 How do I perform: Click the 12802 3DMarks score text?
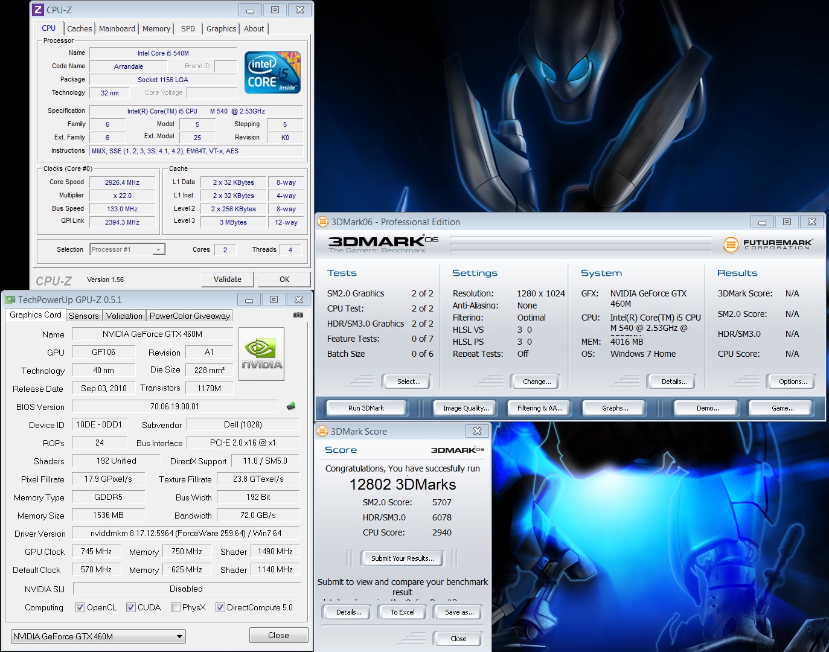click(403, 484)
